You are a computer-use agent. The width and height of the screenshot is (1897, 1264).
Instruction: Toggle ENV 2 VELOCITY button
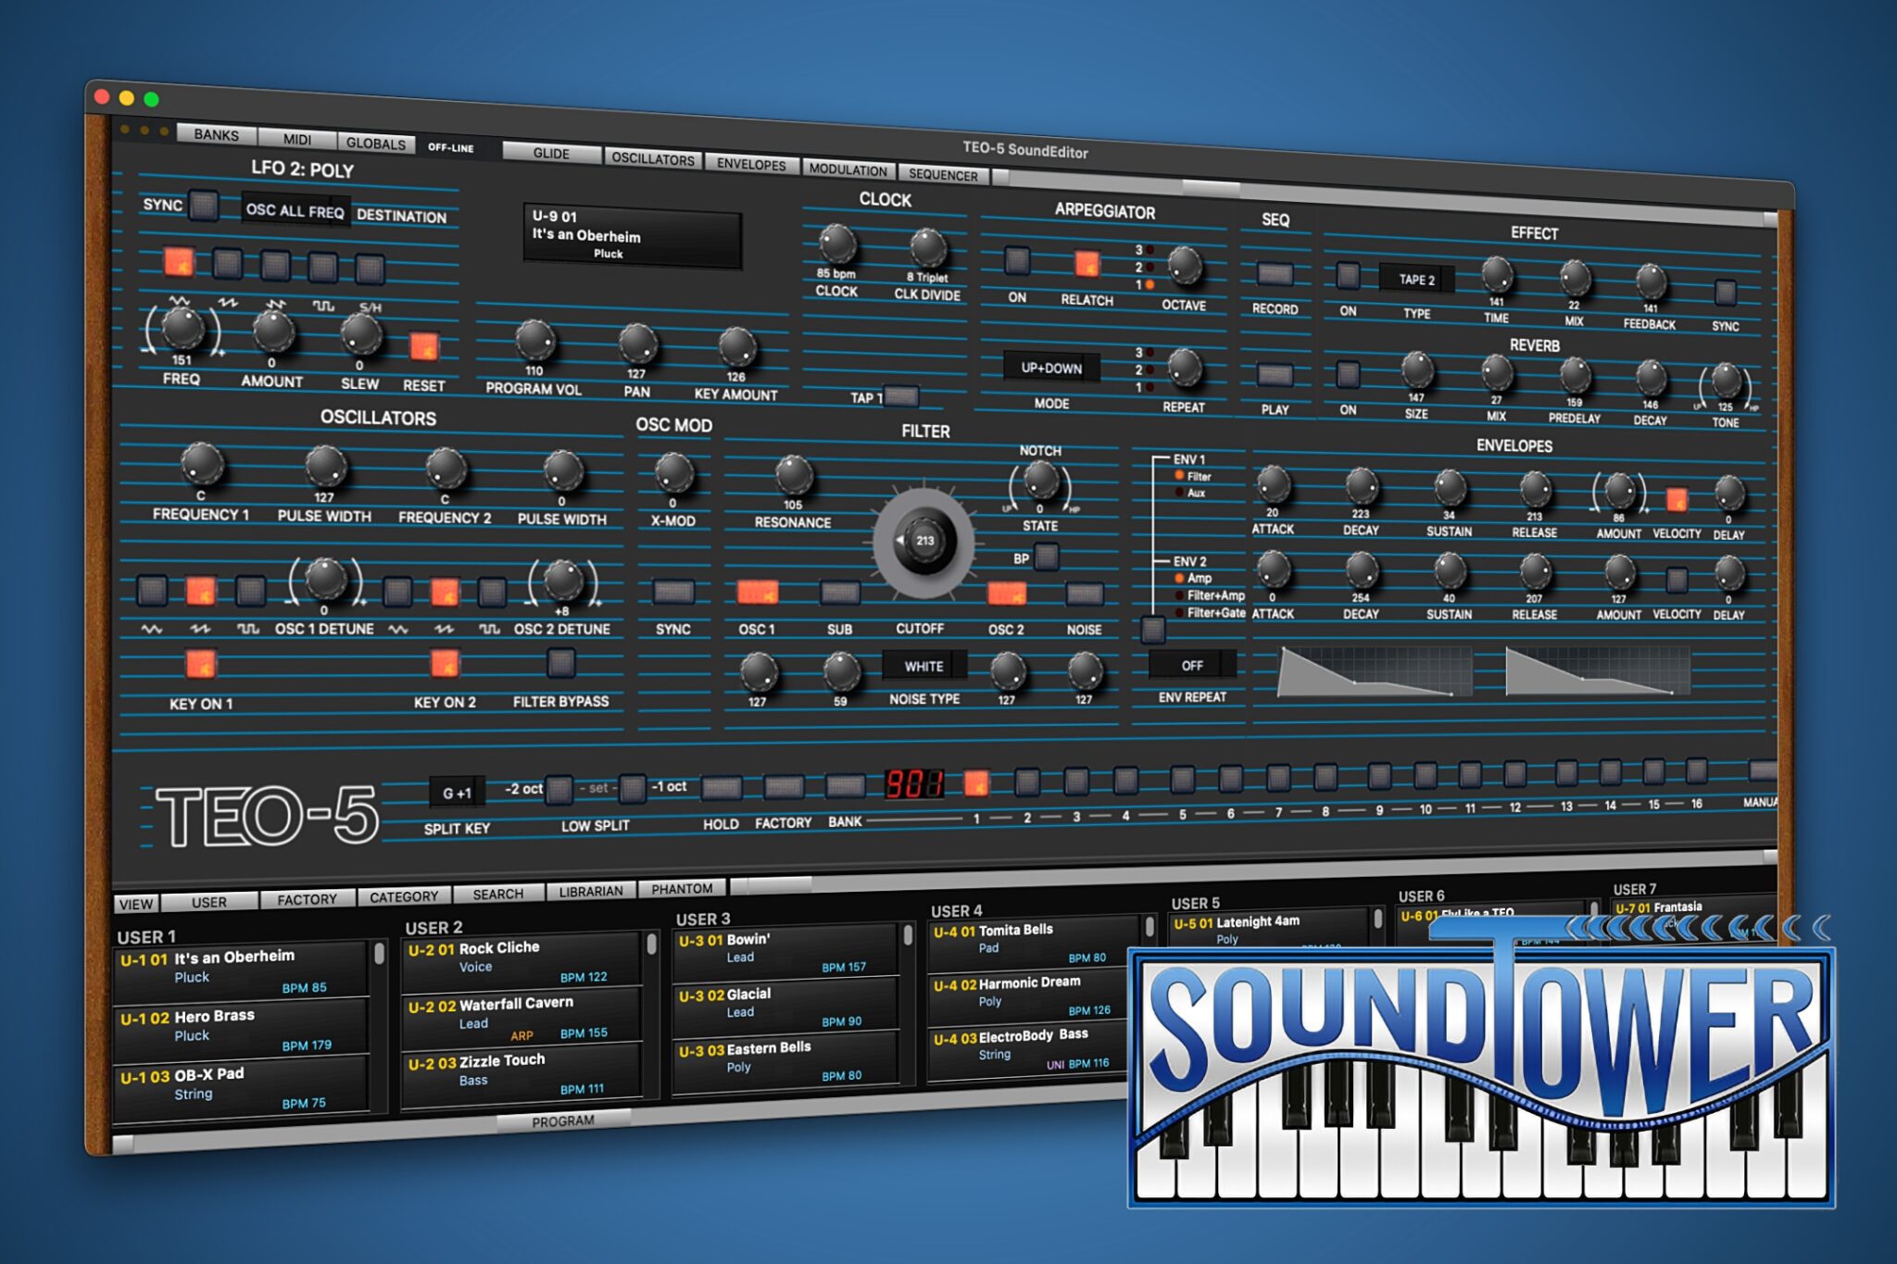click(x=1676, y=581)
